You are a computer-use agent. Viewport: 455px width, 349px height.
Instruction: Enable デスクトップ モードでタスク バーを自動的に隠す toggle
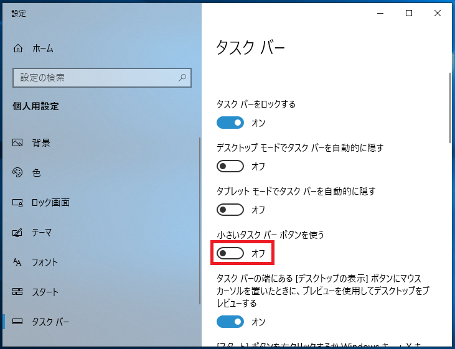click(x=230, y=166)
